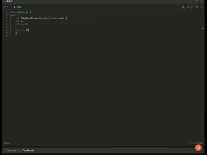
Task: Open the format code icon
Action: (x=183, y=7)
